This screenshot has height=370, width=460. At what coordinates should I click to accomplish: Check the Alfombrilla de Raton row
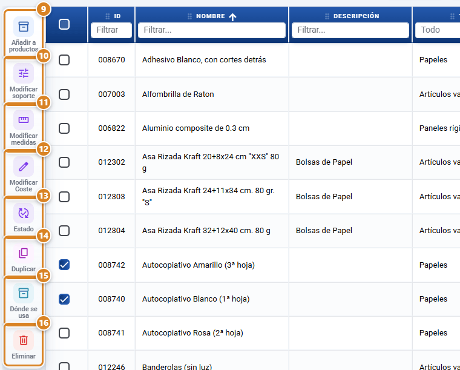pyautogui.click(x=64, y=94)
